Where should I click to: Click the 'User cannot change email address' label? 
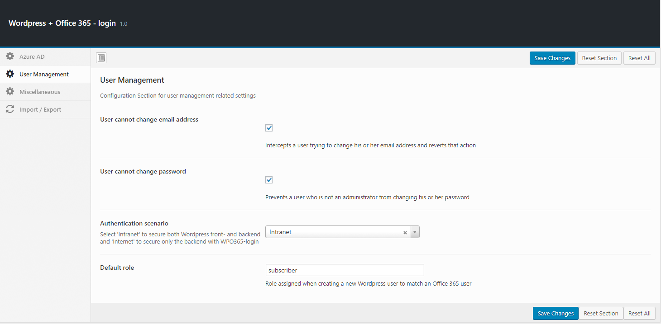pyautogui.click(x=149, y=120)
